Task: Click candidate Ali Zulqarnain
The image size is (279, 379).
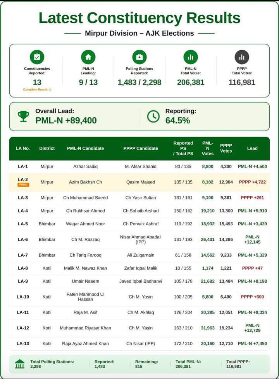Action: (141, 255)
